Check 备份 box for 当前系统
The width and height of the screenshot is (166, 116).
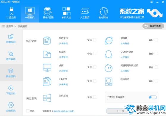tap(95, 97)
